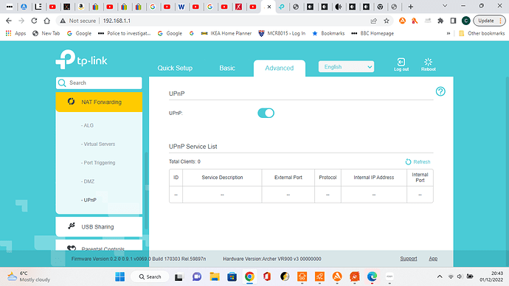The image size is (509, 286).
Task: Click the Total Clients: 0 text
Action: click(x=184, y=161)
